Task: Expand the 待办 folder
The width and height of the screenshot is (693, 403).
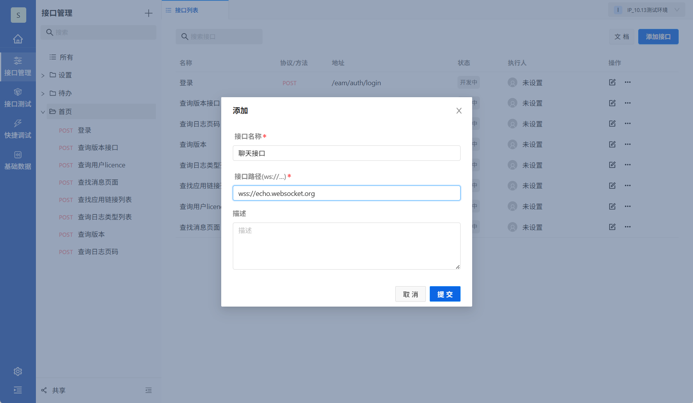Action: click(43, 93)
